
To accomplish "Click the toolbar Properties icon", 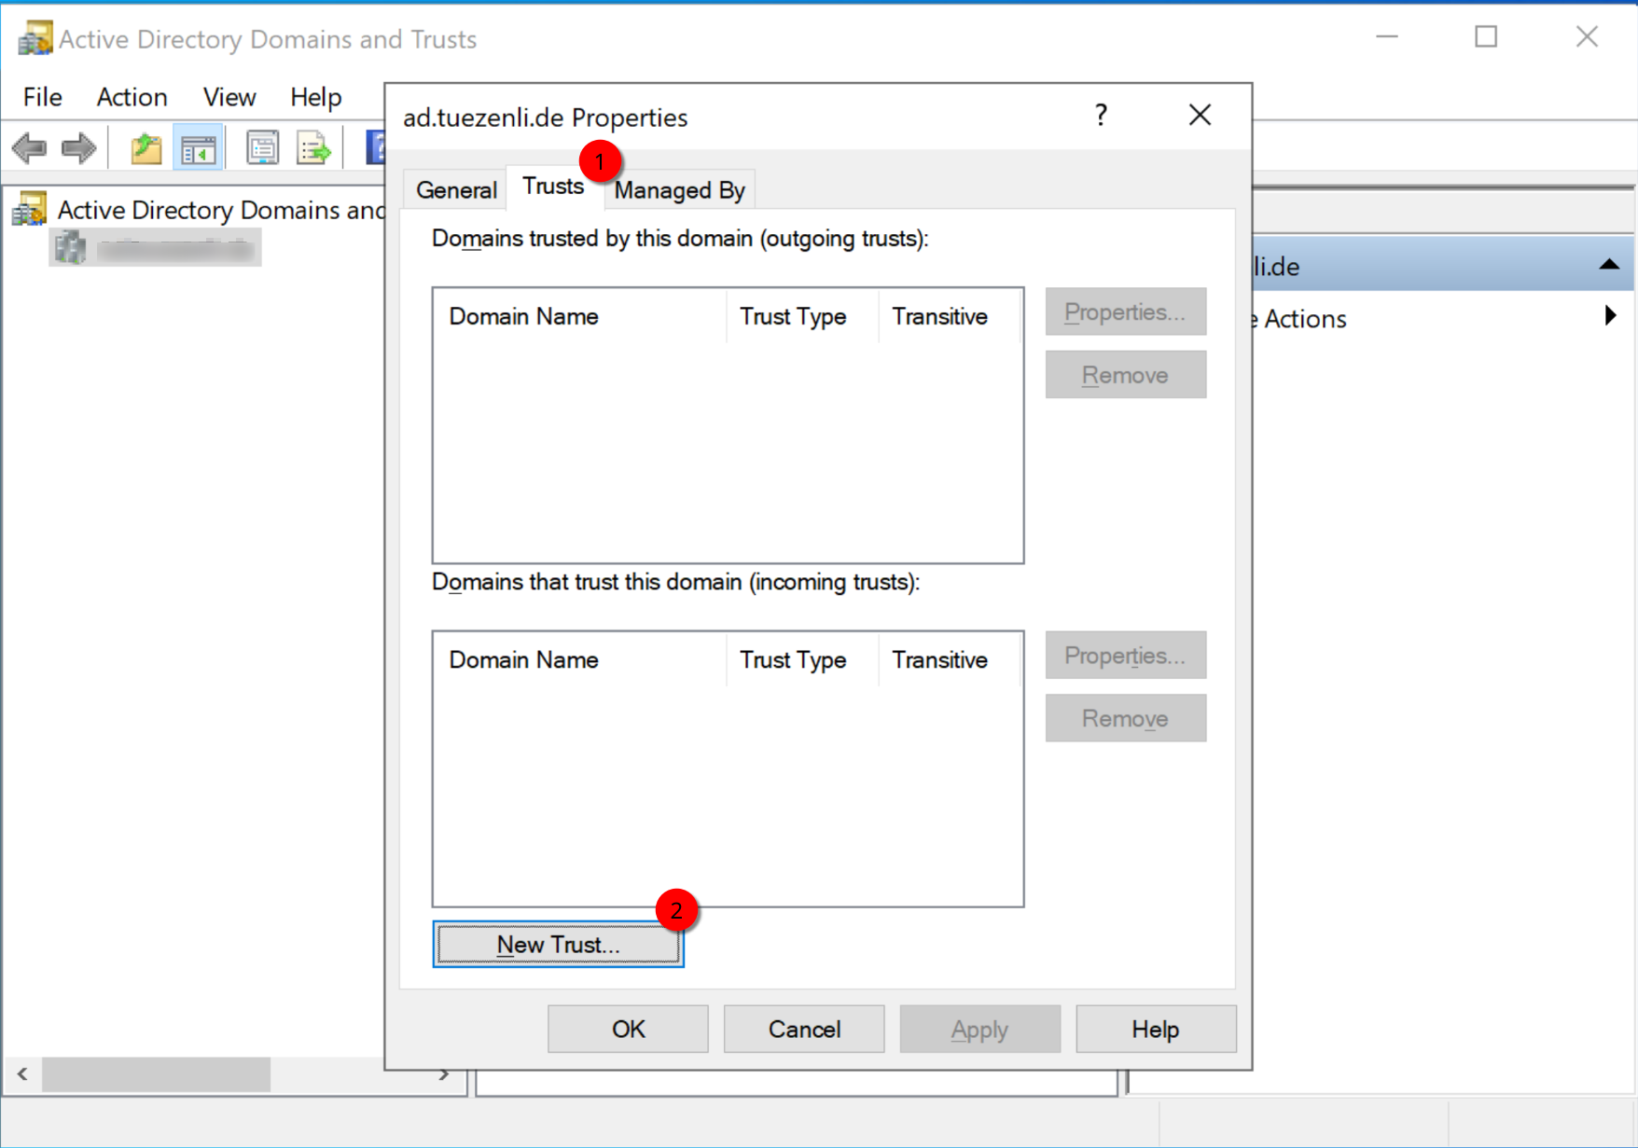I will (262, 147).
